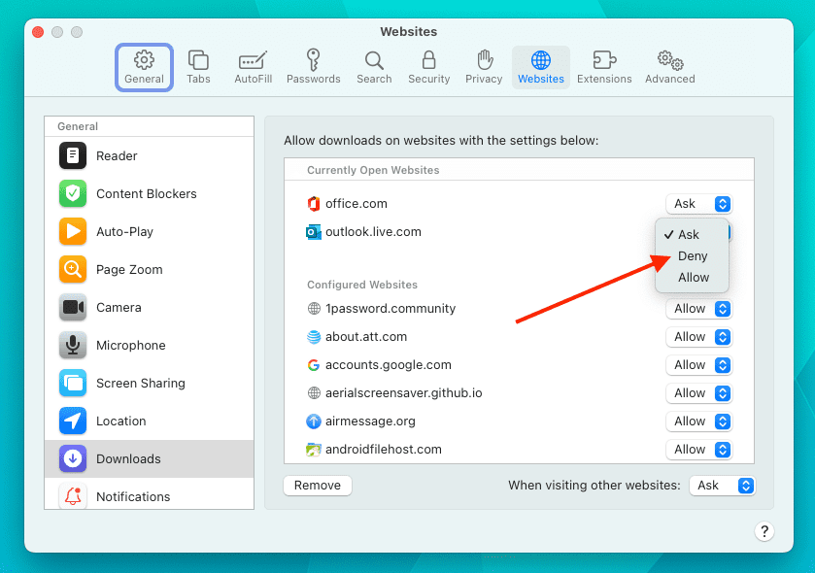
Task: Select the Content Blockers sidebar row
Action: click(150, 194)
